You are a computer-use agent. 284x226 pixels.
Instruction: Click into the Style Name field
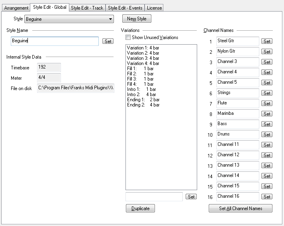(x=55, y=41)
